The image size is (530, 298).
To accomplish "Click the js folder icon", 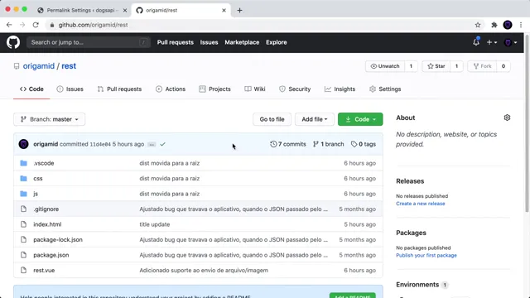I will click(23, 194).
